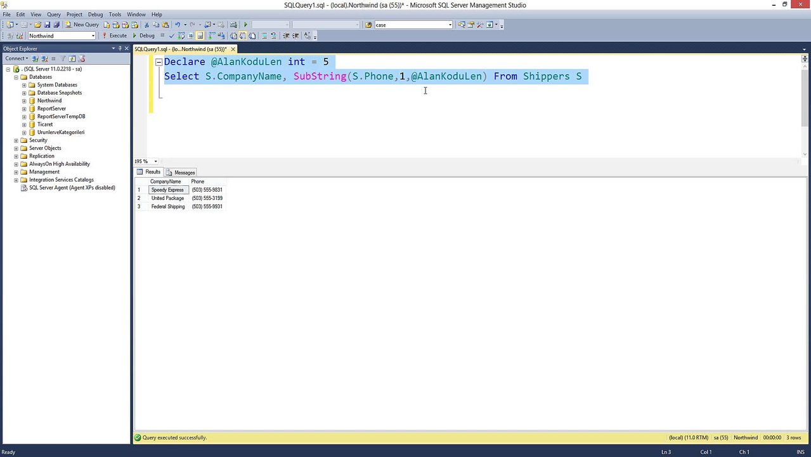
Task: Toggle auto-hide pin on Object Explorer
Action: (x=120, y=49)
